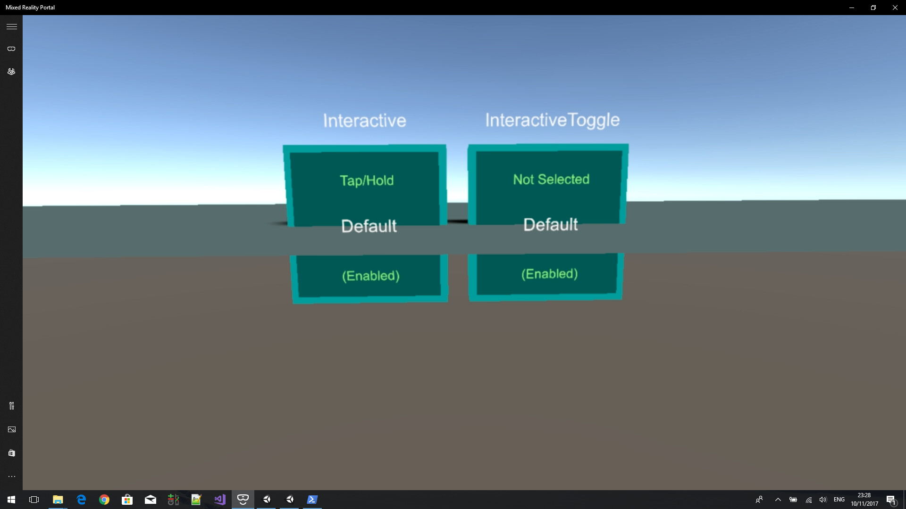The image size is (906, 509).
Task: Launch PowerShell from the taskbar
Action: pyautogui.click(x=312, y=500)
